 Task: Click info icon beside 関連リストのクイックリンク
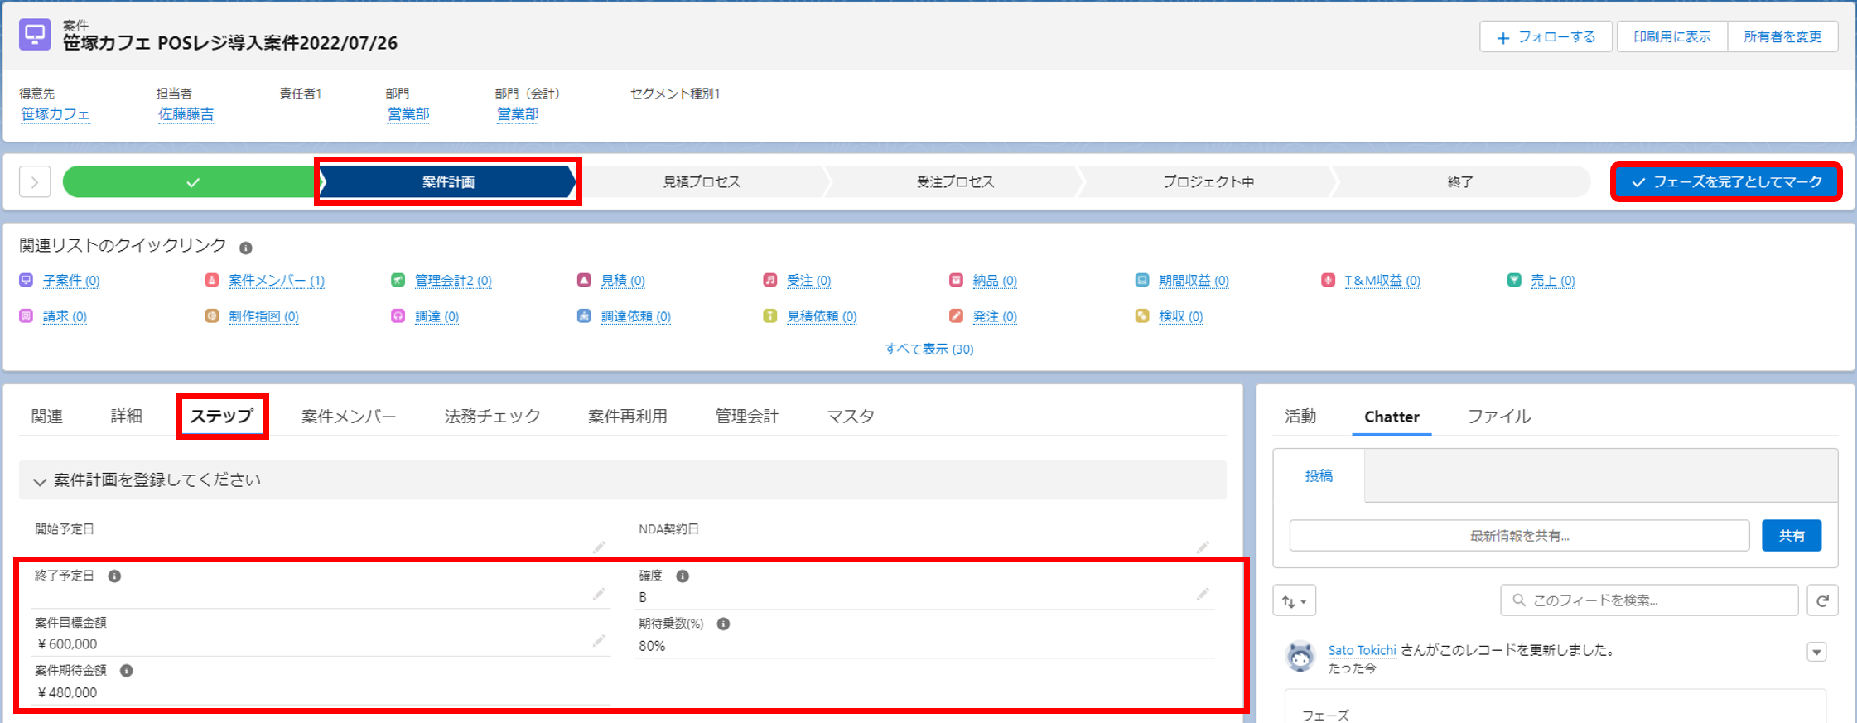246,248
